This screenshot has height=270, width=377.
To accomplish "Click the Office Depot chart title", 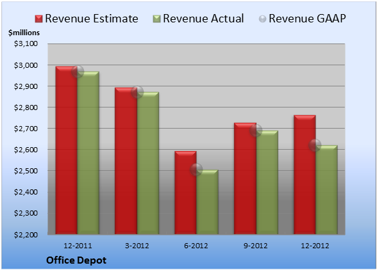I will click(x=76, y=260).
